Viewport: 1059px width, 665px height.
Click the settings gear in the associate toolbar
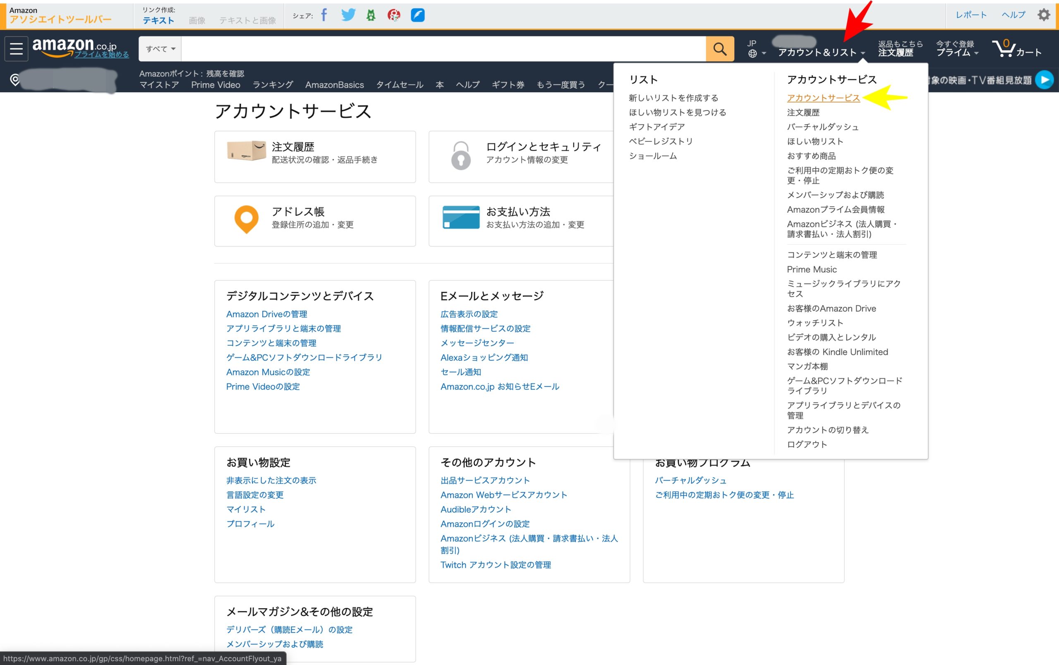pos(1044,14)
